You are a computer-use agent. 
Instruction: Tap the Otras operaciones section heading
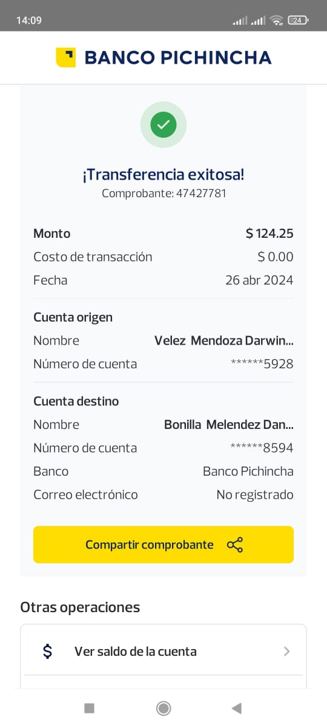tap(80, 607)
